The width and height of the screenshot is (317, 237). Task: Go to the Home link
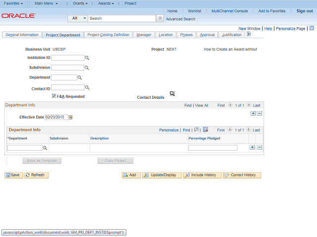(172, 11)
